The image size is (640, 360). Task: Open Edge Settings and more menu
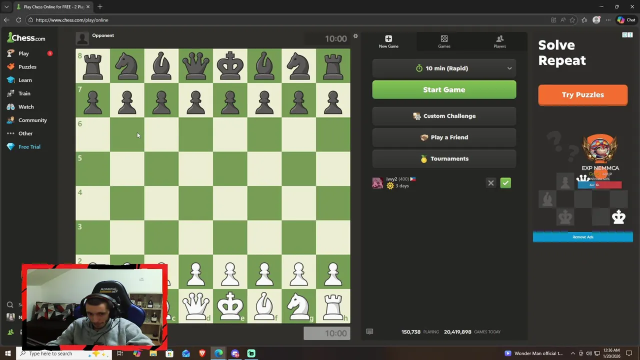click(x=608, y=20)
